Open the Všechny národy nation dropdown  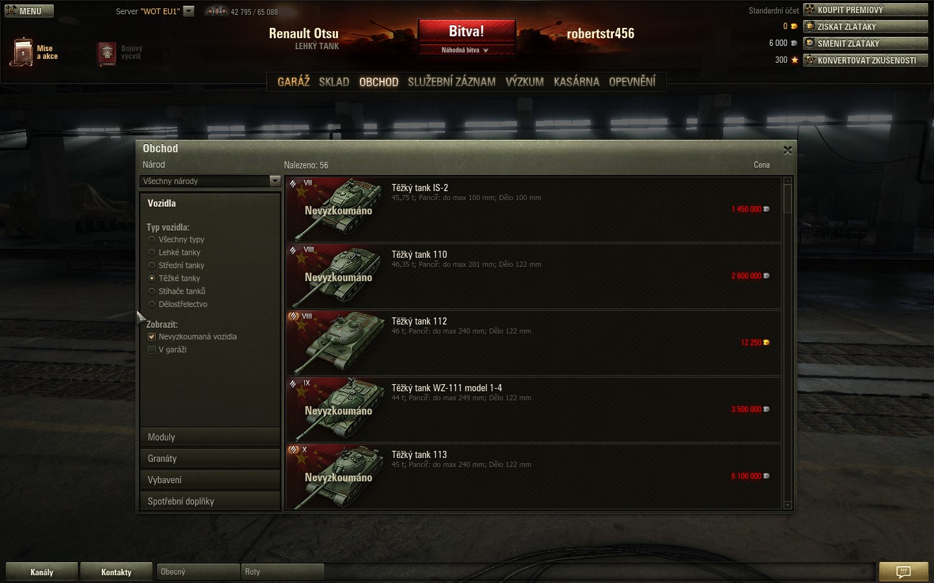click(x=210, y=181)
